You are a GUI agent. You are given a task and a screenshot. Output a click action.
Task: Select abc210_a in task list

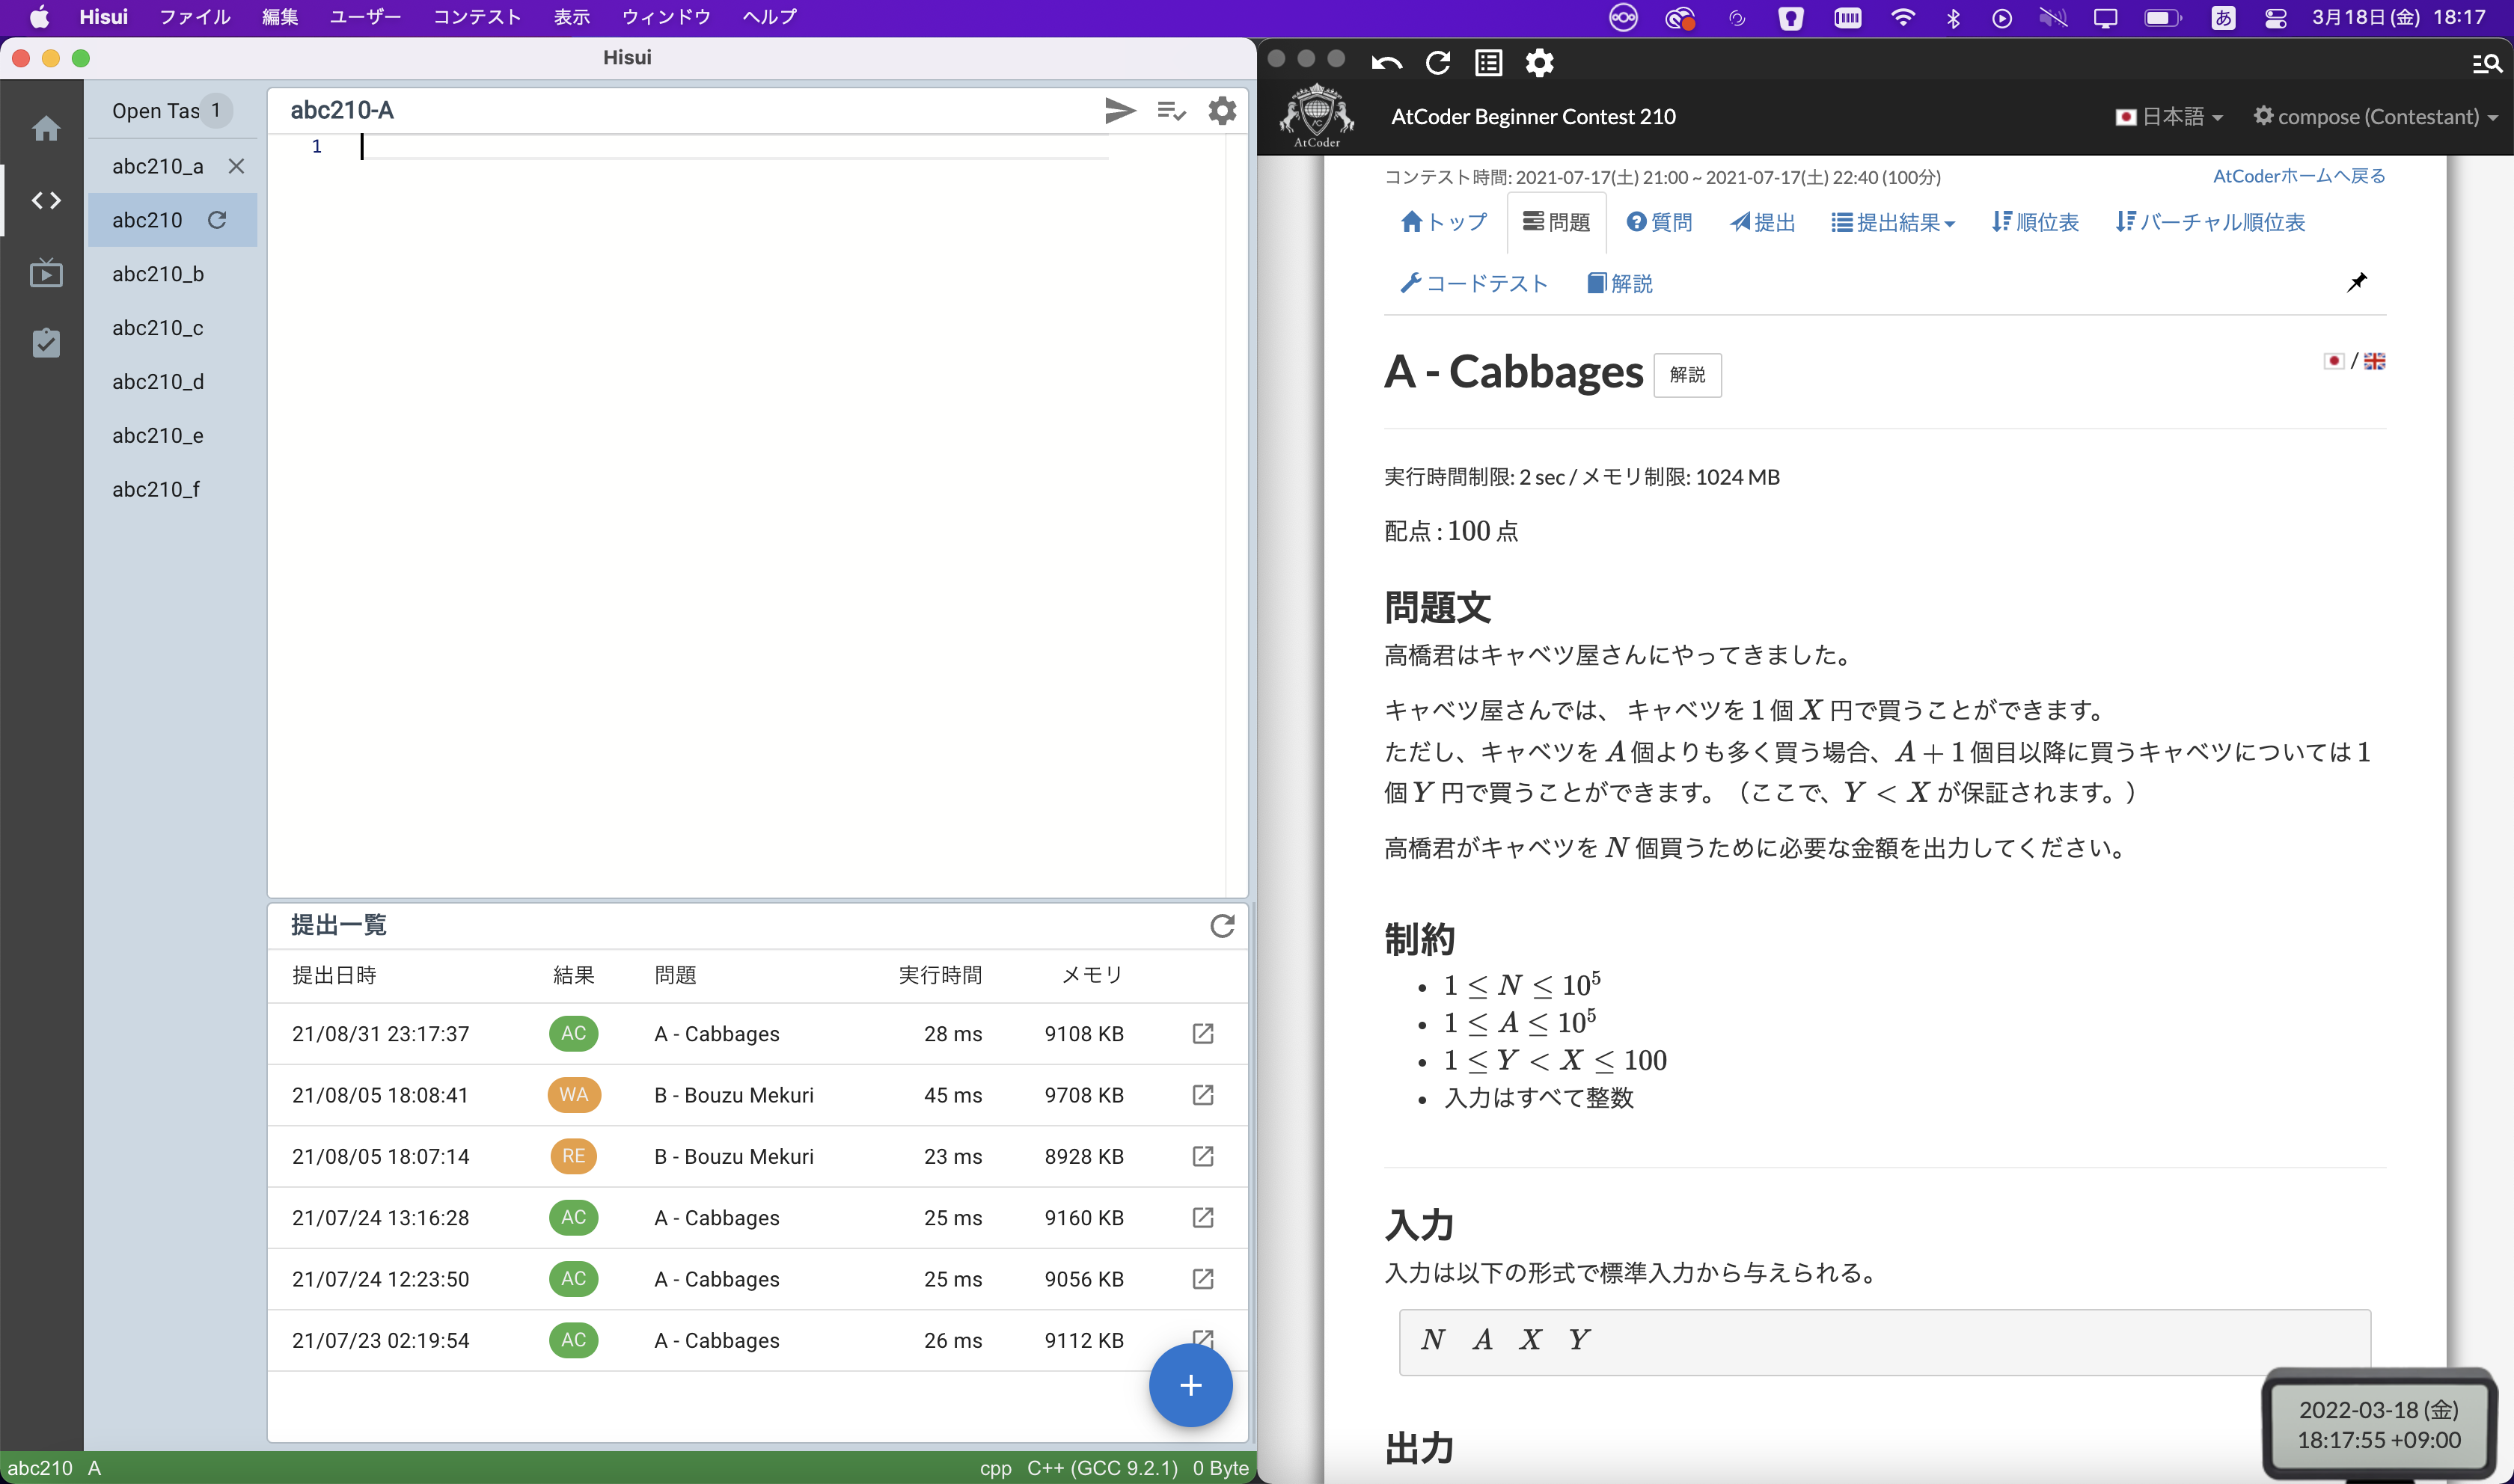[158, 166]
